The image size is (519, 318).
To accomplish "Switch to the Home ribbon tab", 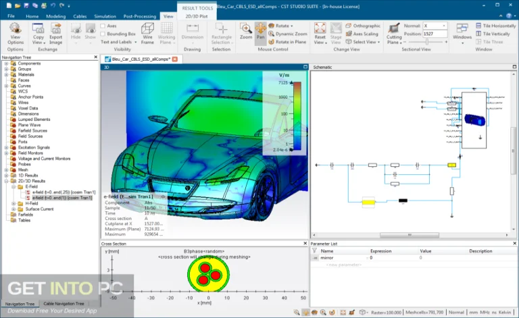I will pos(32,16).
